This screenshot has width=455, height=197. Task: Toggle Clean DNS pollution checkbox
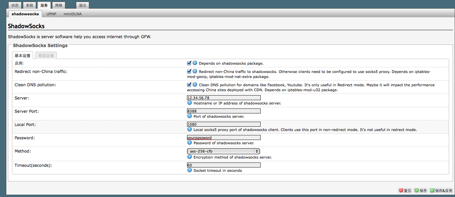point(189,85)
